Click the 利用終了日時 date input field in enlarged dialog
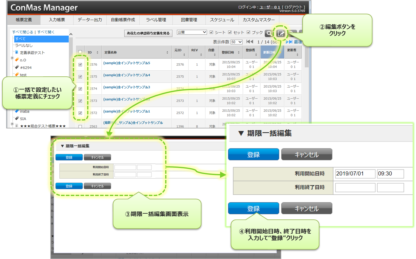 pyautogui.click(x=355, y=187)
